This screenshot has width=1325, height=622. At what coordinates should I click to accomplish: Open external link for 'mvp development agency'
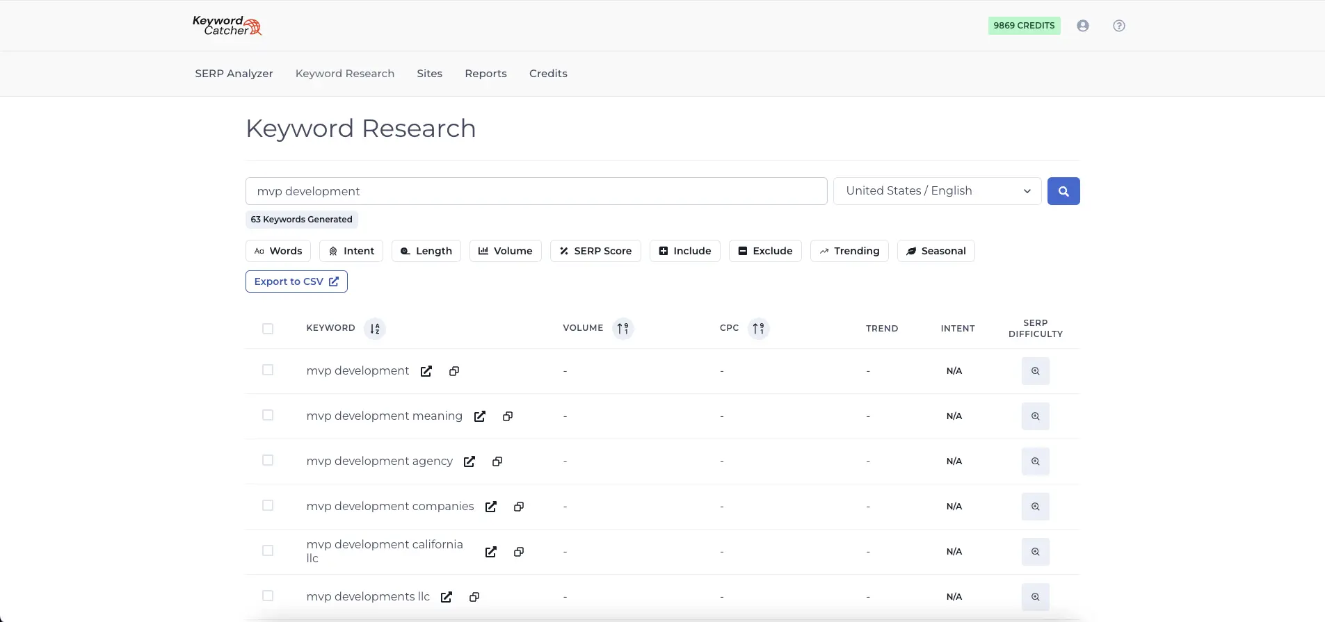tap(469, 461)
